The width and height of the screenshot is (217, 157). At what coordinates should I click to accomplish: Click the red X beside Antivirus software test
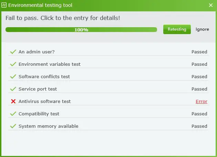point(13,101)
